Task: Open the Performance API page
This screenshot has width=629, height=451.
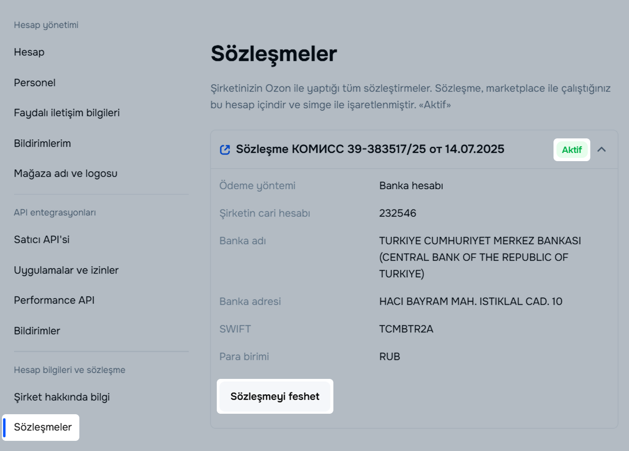Action: pyautogui.click(x=54, y=300)
